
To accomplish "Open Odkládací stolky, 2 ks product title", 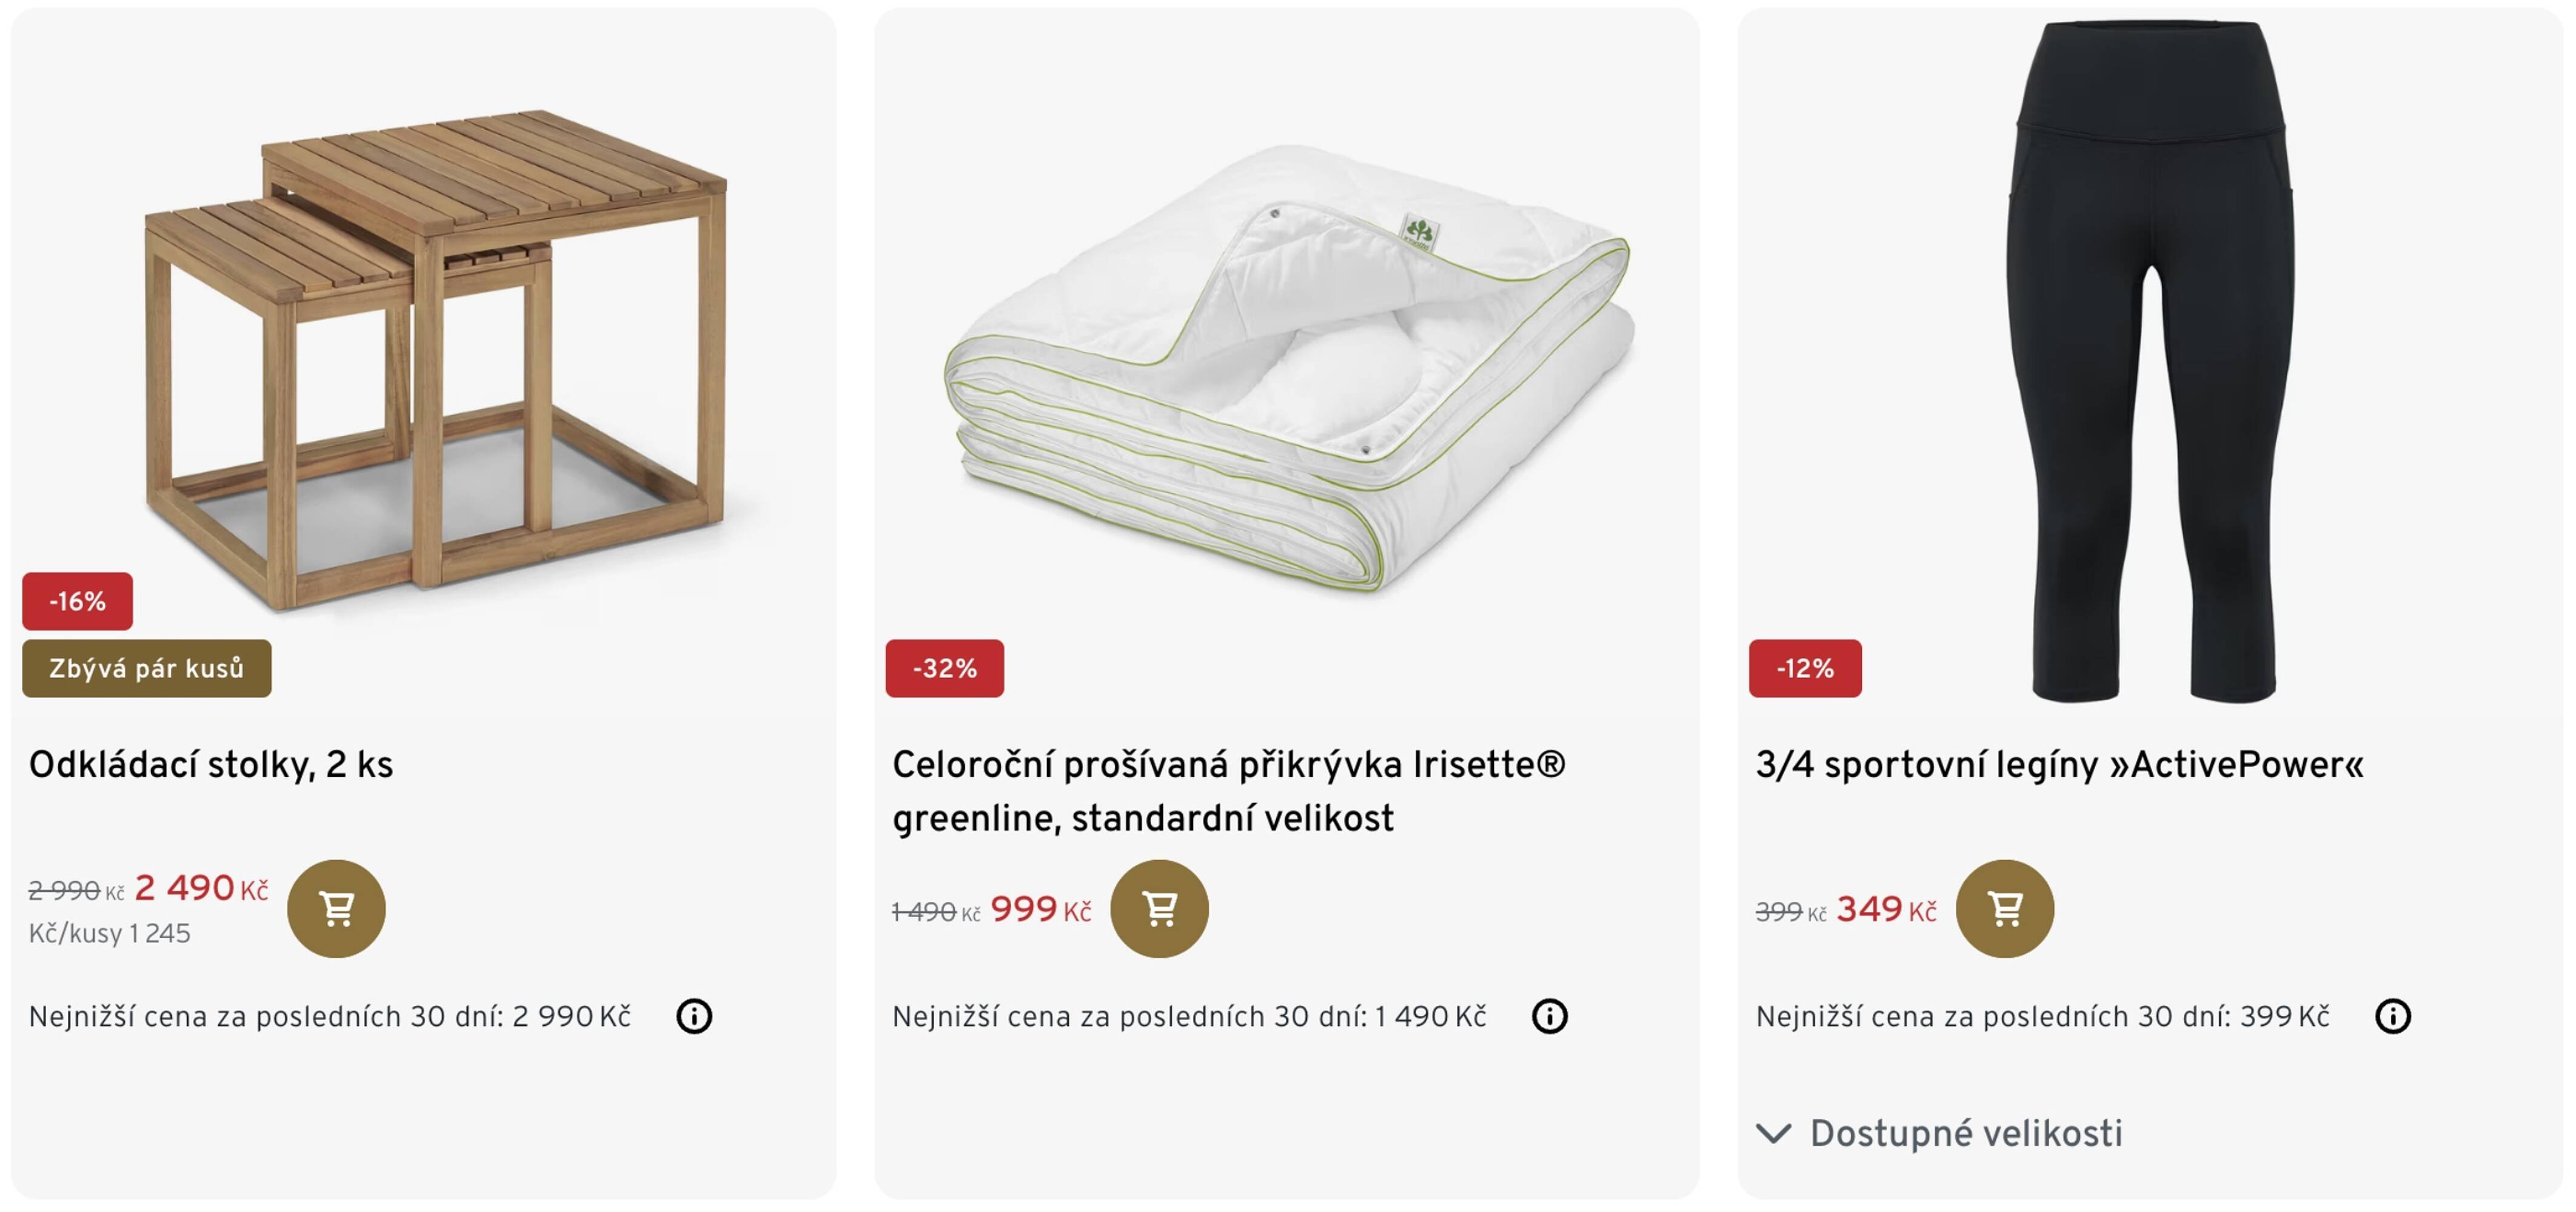I will [211, 764].
